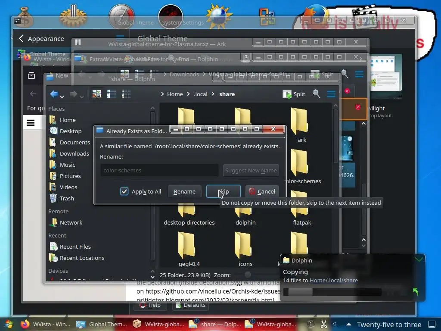
Task: Click the fuzzy clock Twenty-five to three
Action: pyautogui.click(x=389, y=325)
